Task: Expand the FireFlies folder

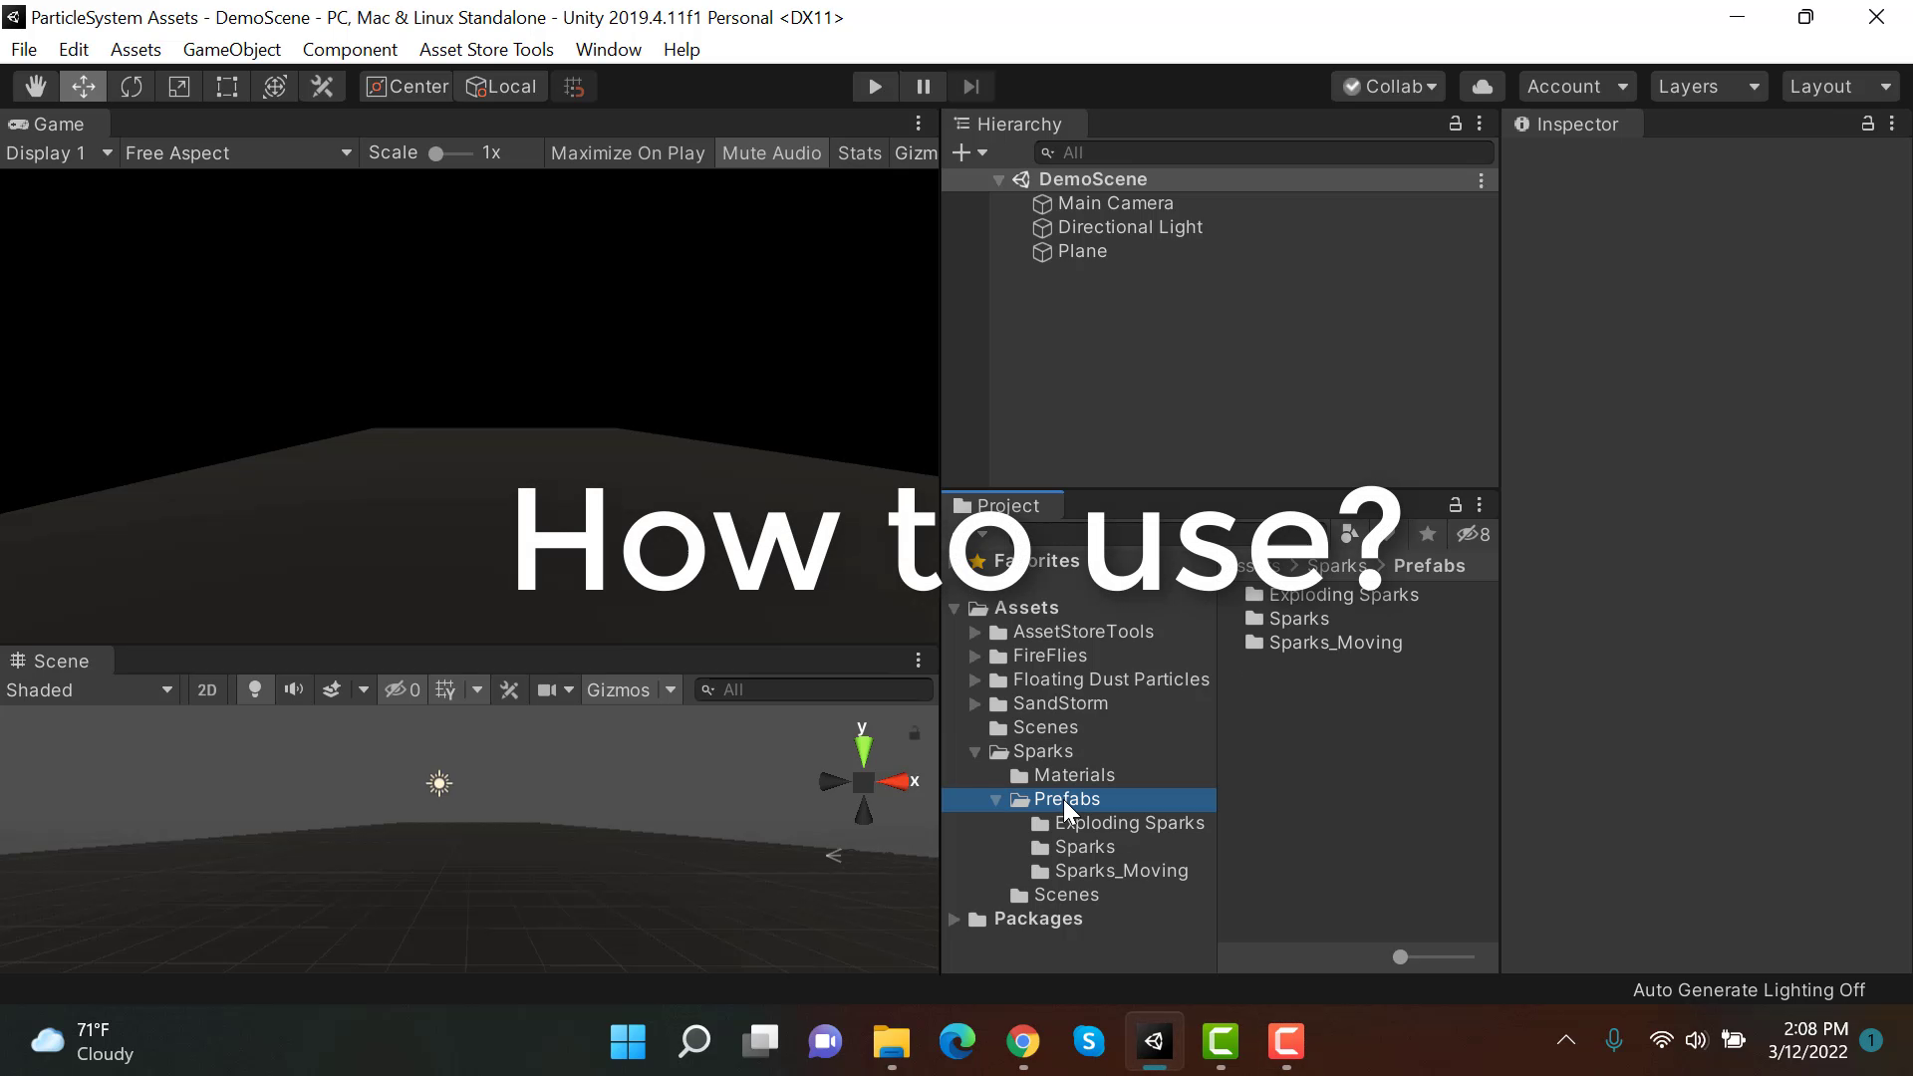Action: [975, 656]
